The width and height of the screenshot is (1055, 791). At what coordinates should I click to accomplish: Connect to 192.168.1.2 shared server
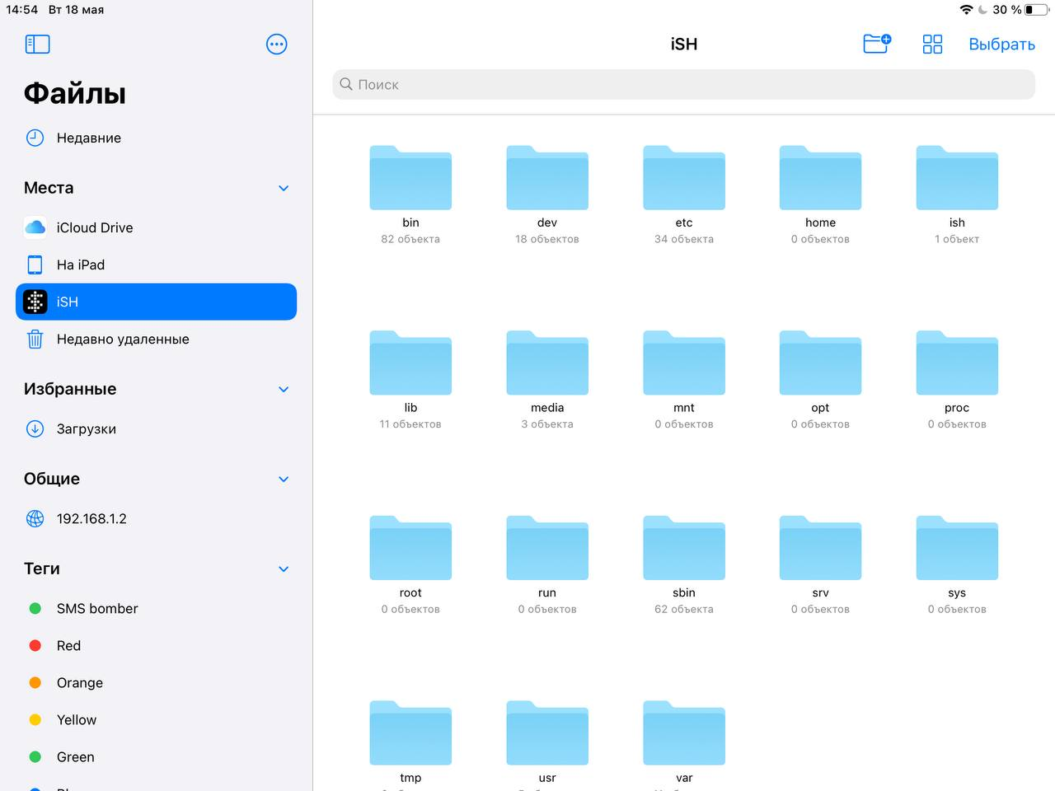pyautogui.click(x=91, y=518)
